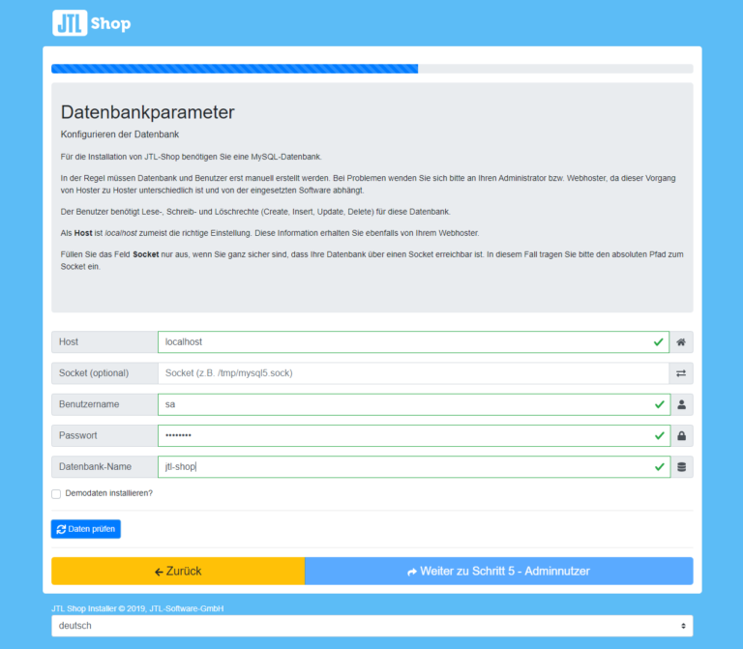Click the green checkmark in Passwort field
Screen dimensions: 743x649
(659, 436)
